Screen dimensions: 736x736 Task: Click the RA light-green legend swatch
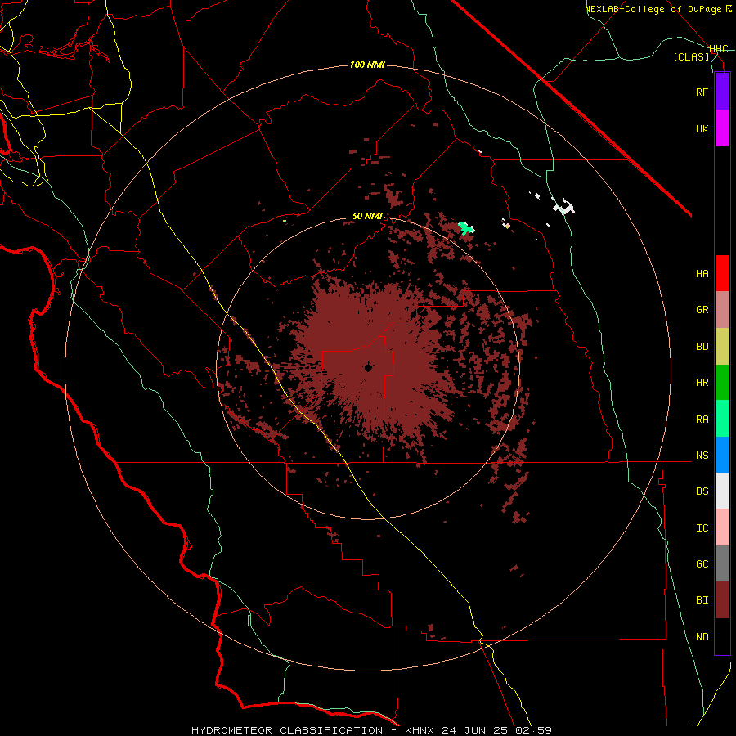pyautogui.click(x=722, y=419)
